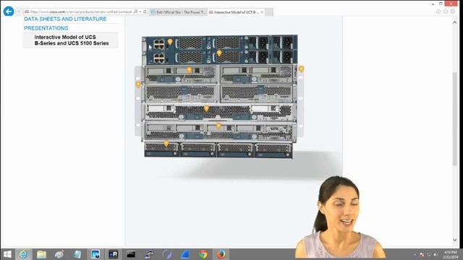
Task: Open File Explorer from the taskbar
Action: [41, 254]
